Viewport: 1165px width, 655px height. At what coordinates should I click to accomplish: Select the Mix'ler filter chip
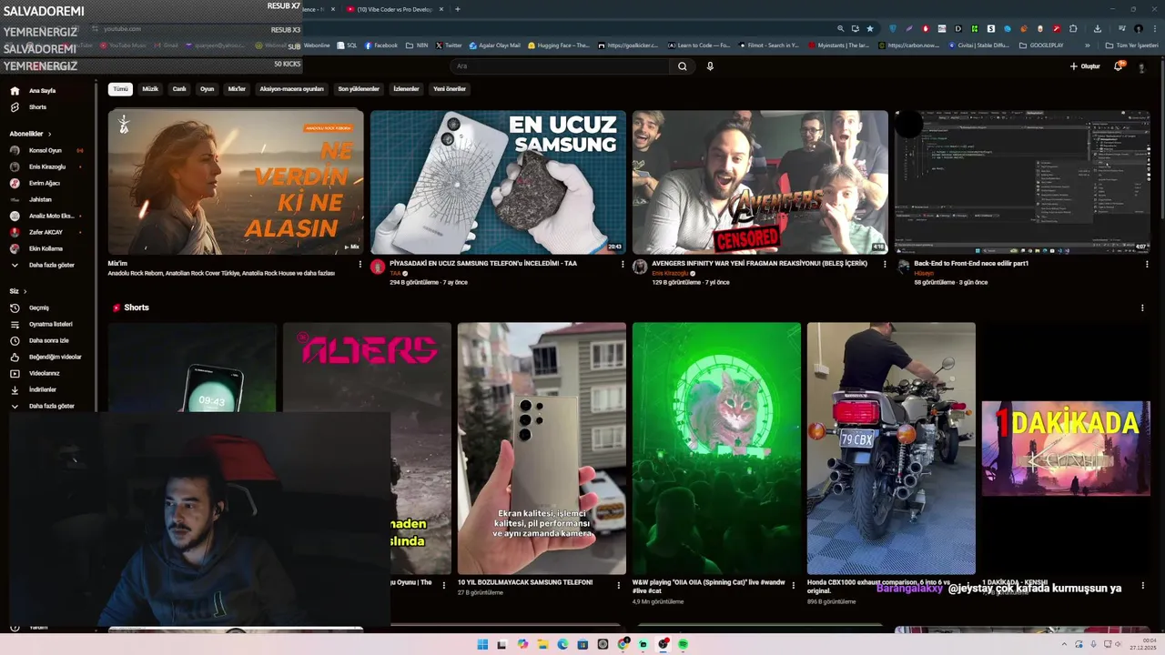click(x=237, y=89)
